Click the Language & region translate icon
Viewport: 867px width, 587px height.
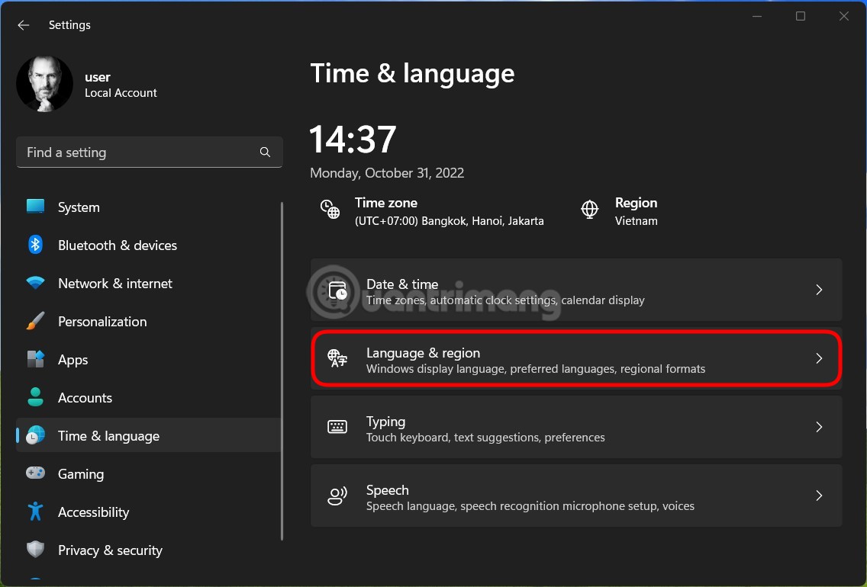click(337, 358)
